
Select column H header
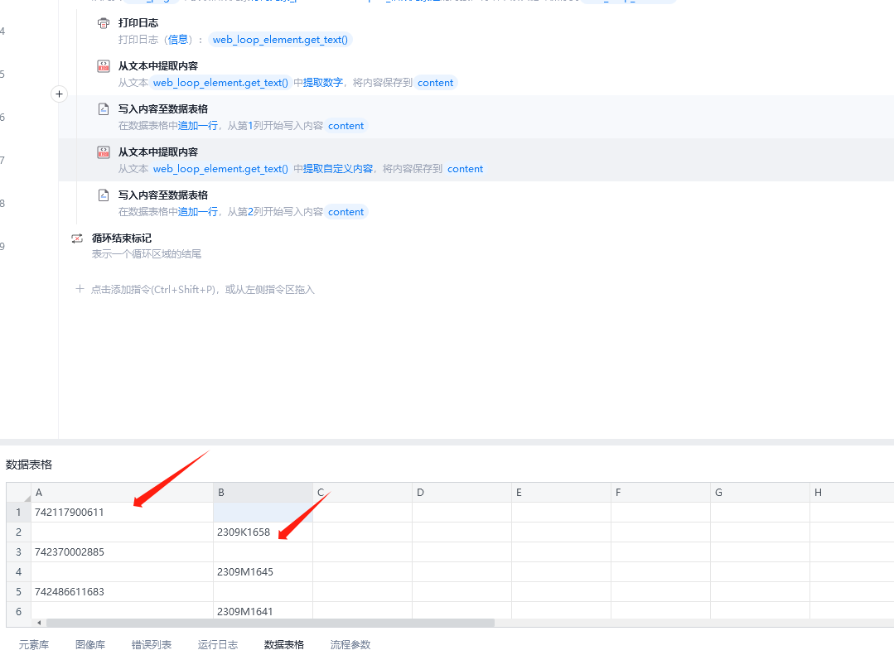point(852,493)
